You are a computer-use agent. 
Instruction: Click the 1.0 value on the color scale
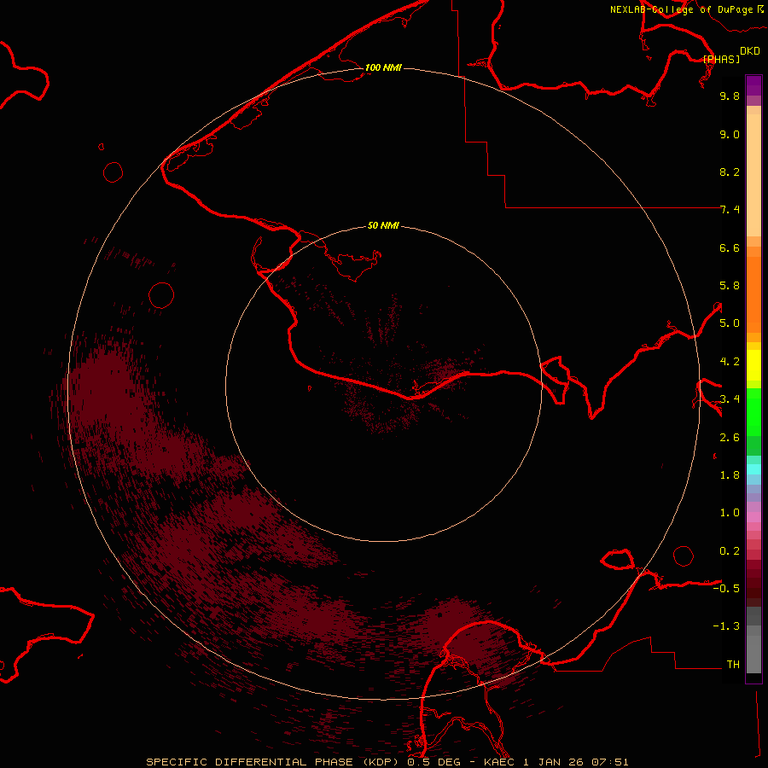(730, 513)
